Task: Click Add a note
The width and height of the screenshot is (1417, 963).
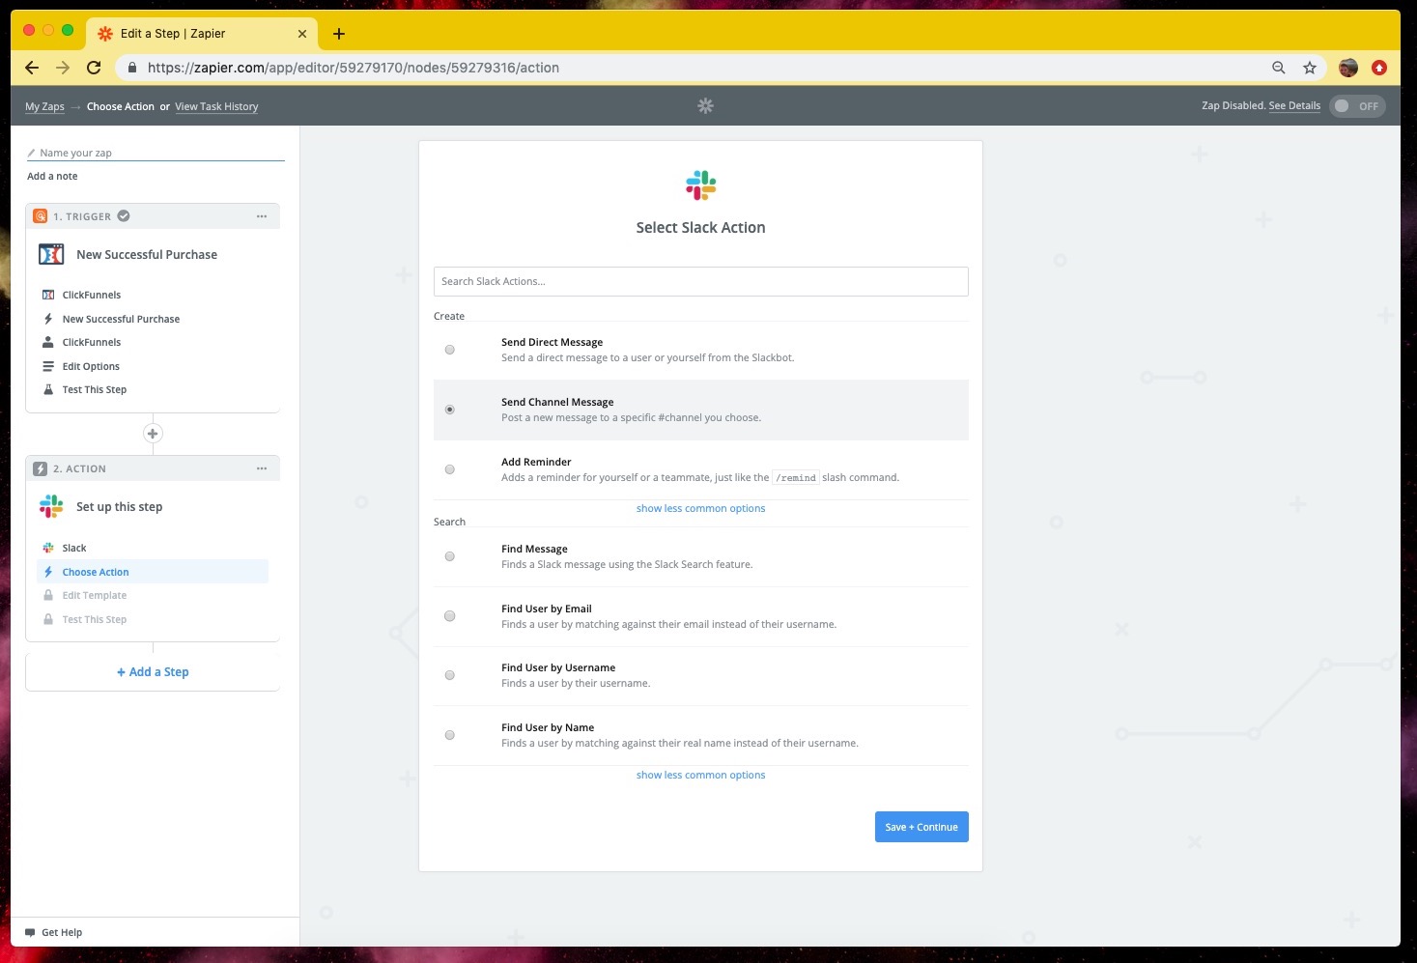Action: [52, 177]
